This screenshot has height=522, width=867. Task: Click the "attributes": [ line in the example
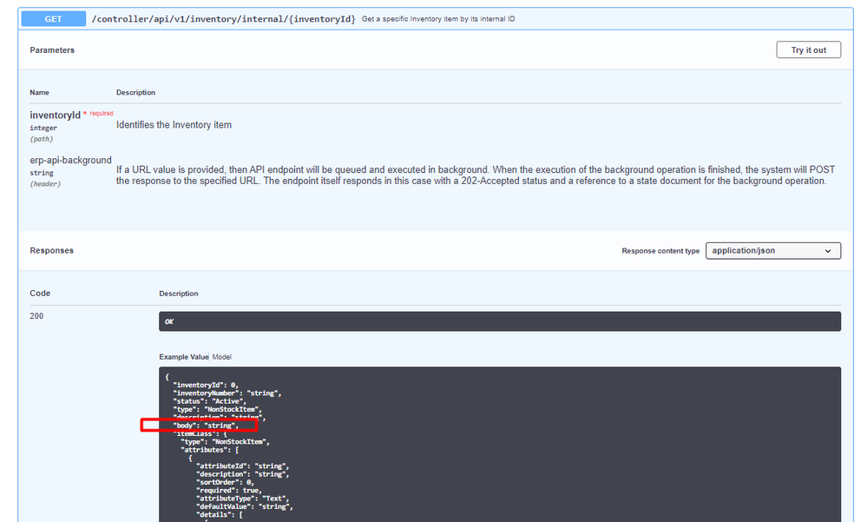coord(209,450)
